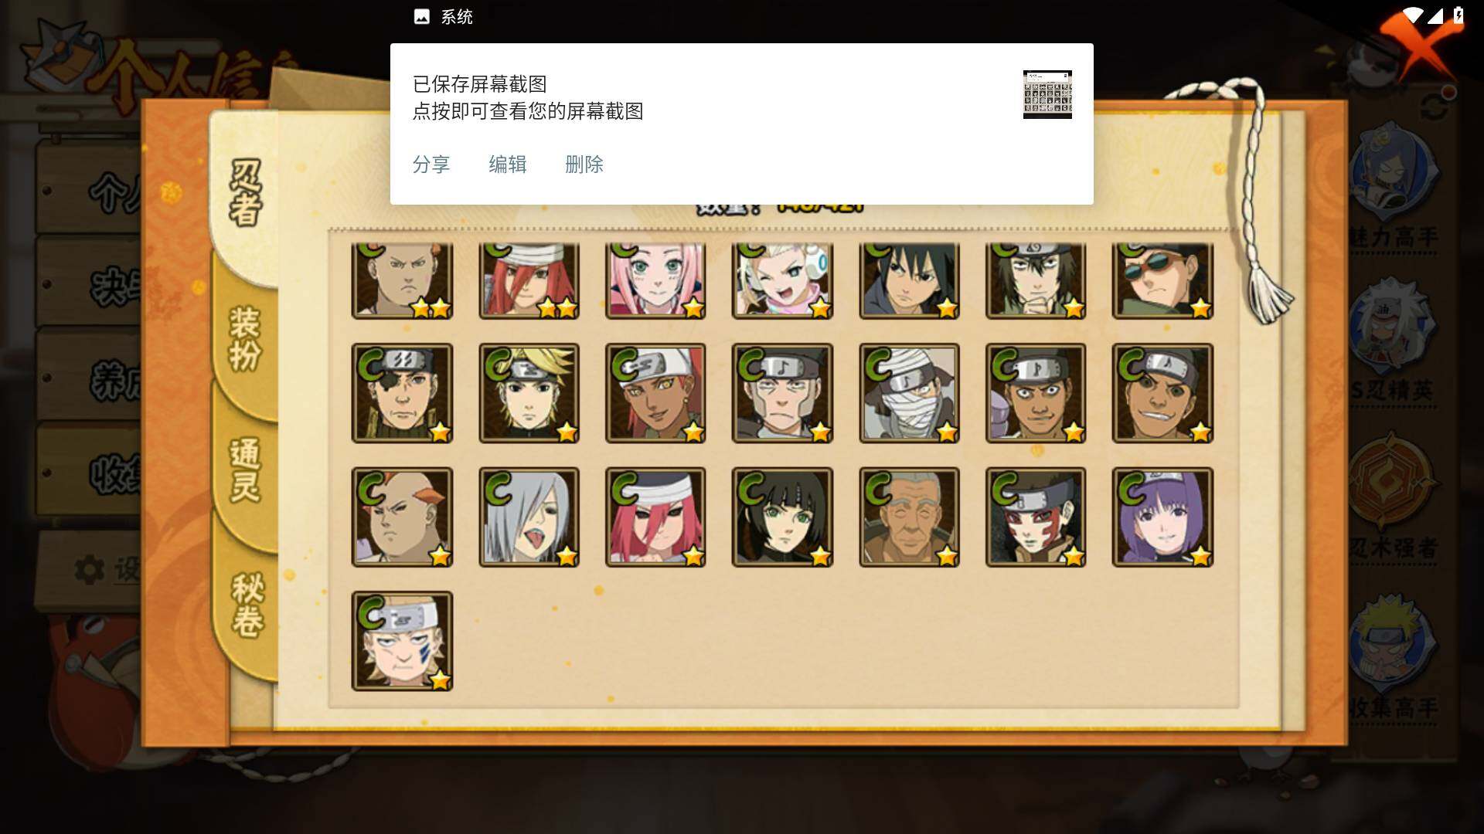Viewport: 1484px width, 834px height.
Task: Pick the silver-haired ninja sticking tongue out
Action: (529, 517)
